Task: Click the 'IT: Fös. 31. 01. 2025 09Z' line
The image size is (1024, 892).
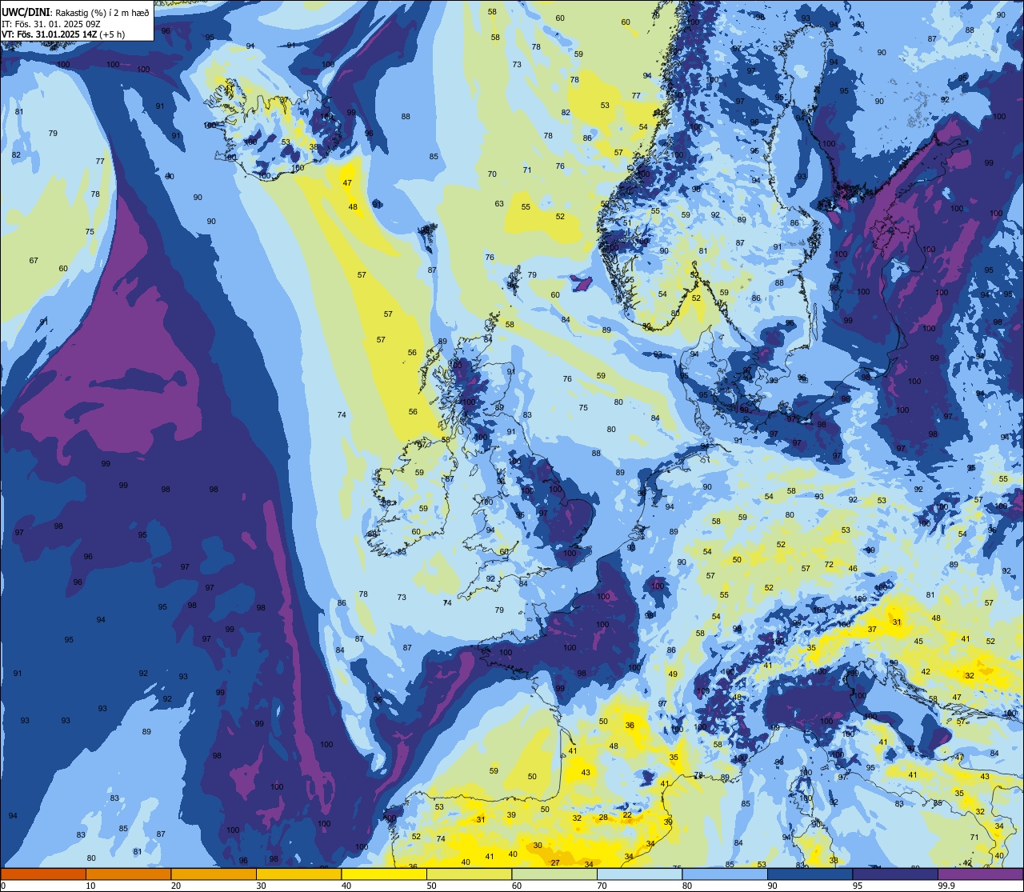Action: [x=50, y=24]
